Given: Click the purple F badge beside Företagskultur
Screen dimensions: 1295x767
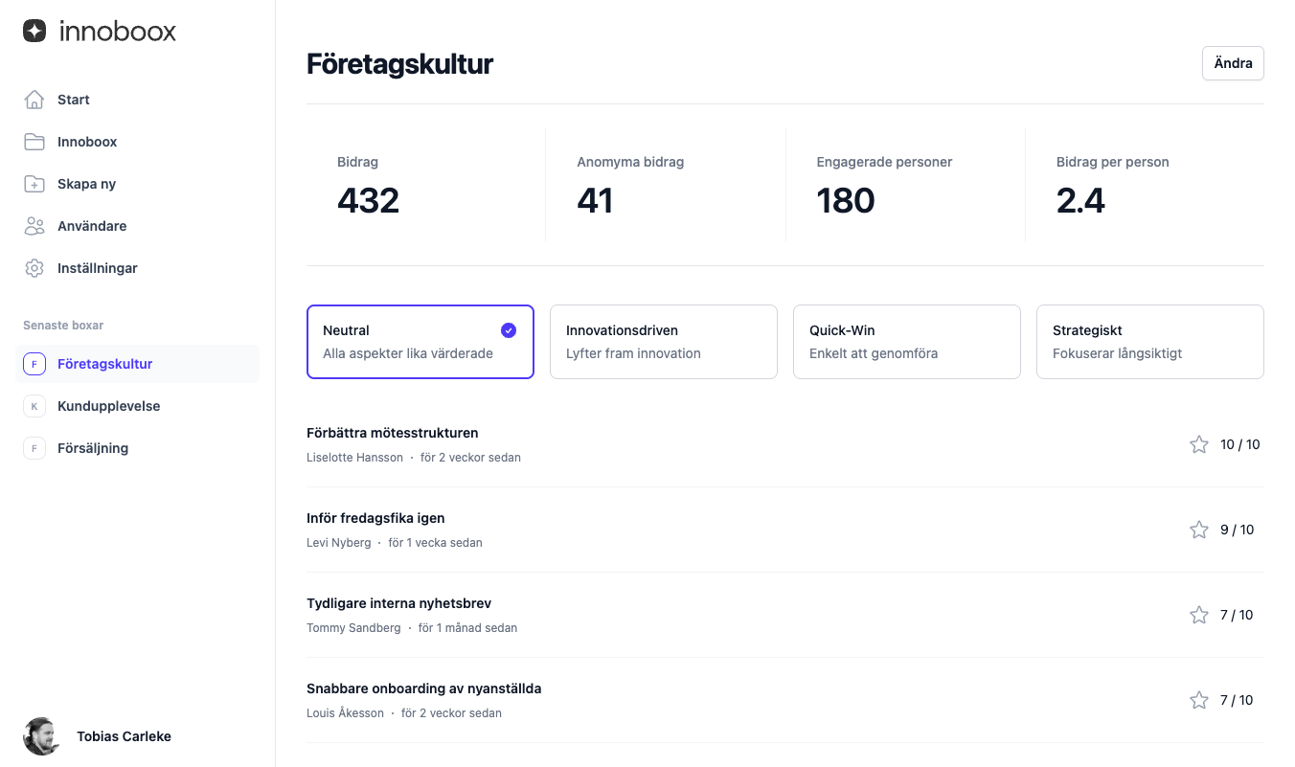Looking at the screenshot, I should (x=34, y=364).
